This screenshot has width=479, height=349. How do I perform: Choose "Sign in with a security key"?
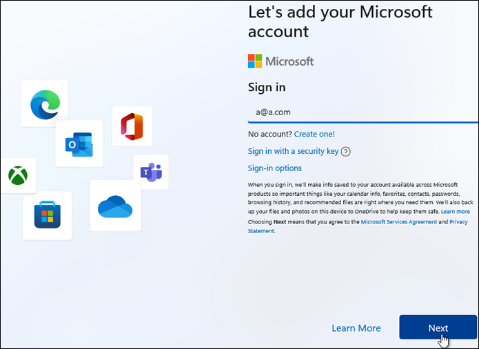pyautogui.click(x=292, y=151)
